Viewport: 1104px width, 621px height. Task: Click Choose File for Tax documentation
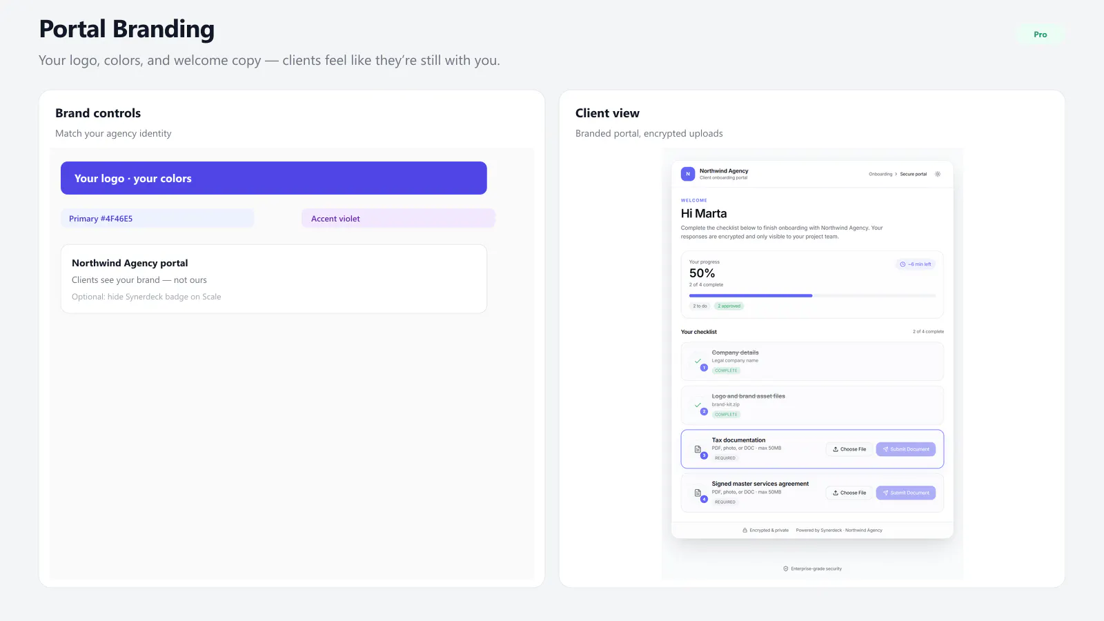point(849,449)
